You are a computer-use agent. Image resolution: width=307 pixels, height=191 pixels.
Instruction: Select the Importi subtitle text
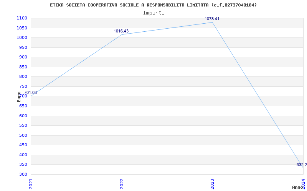click(153, 13)
